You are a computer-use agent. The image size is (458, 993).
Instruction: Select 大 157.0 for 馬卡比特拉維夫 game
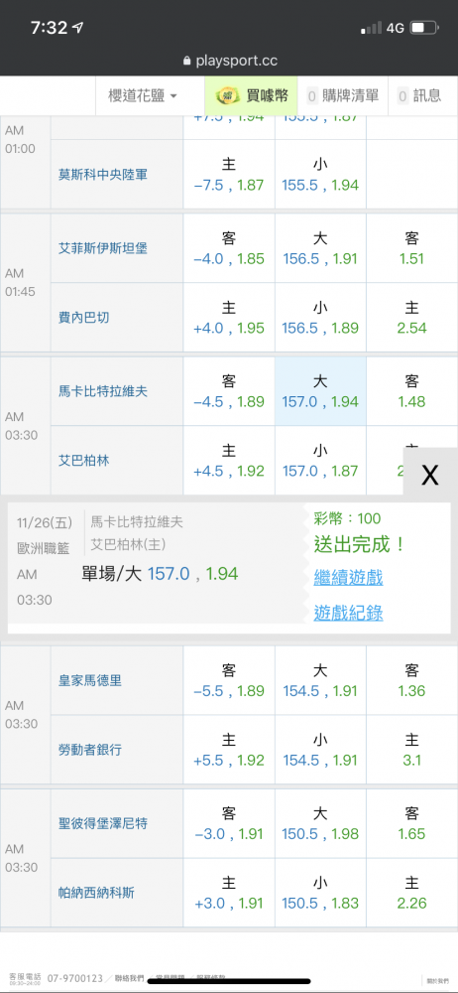(320, 391)
